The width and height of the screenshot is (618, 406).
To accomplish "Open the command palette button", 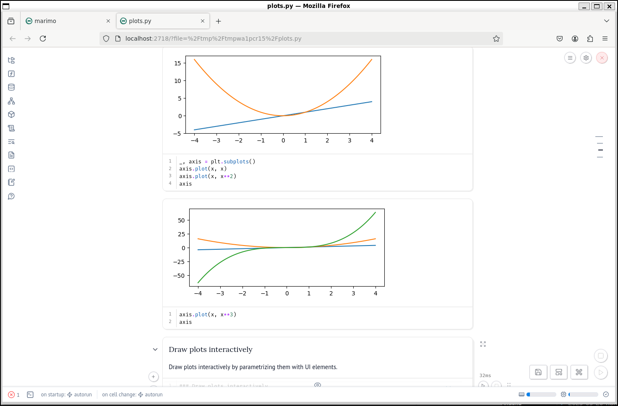I will click(579, 372).
